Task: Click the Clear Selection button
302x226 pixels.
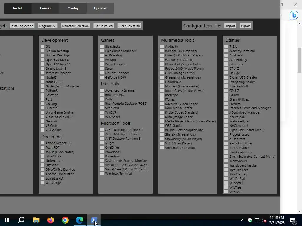Action: click(x=129, y=26)
